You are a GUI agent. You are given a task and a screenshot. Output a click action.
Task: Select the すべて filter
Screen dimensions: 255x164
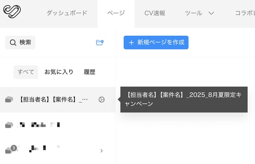(x=26, y=72)
